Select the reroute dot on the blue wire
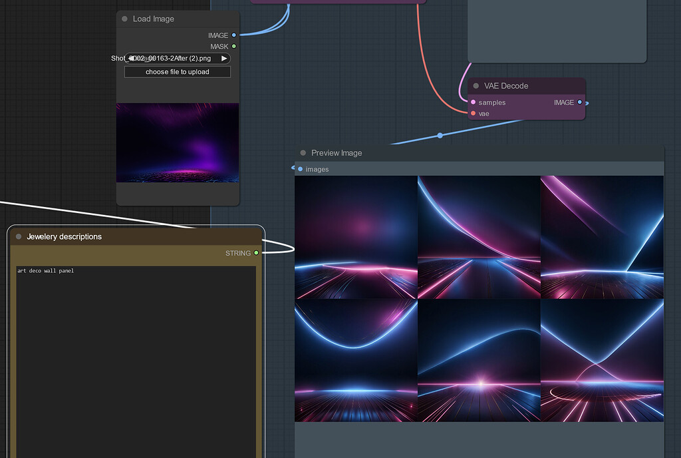 pyautogui.click(x=440, y=135)
